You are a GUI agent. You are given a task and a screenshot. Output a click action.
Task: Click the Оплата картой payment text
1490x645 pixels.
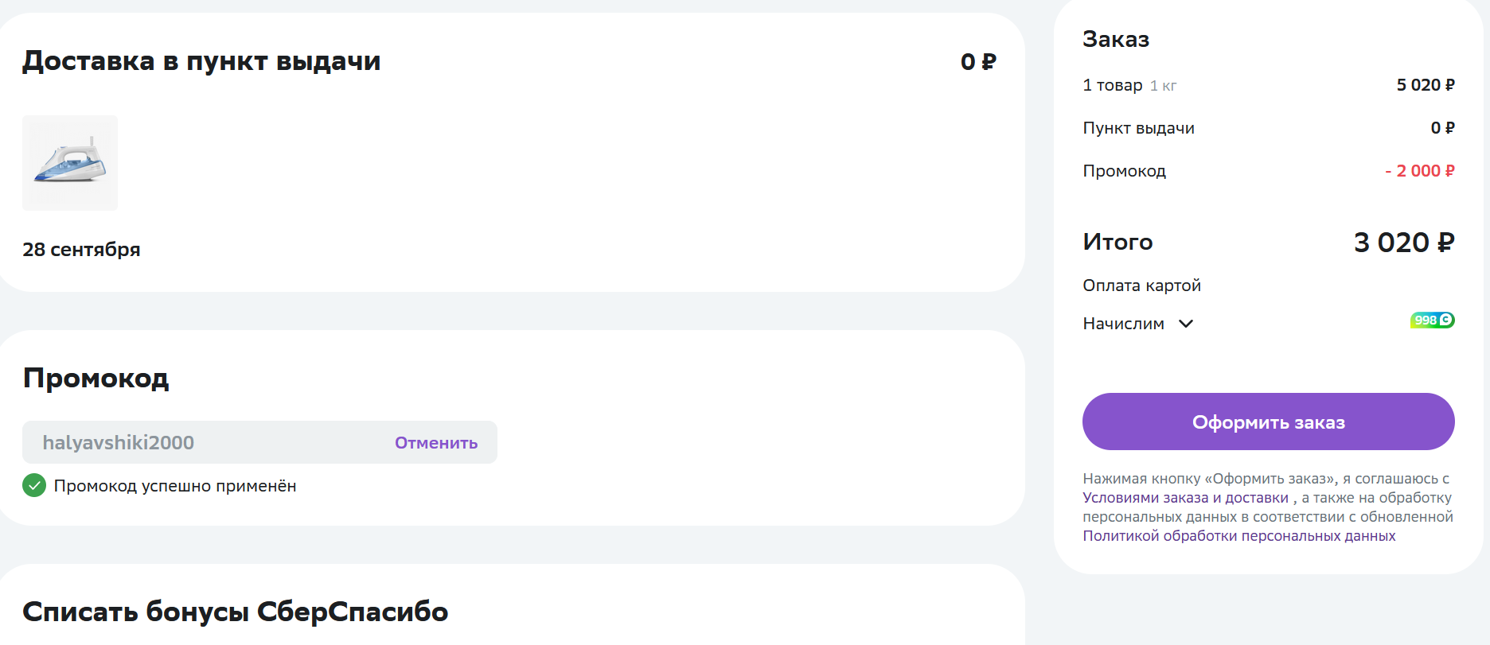pyautogui.click(x=1141, y=286)
